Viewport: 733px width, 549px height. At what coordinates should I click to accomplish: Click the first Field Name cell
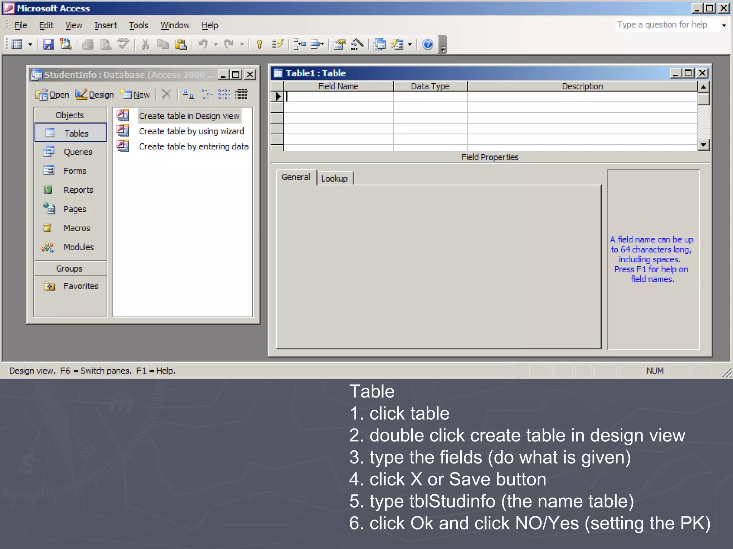(339, 97)
